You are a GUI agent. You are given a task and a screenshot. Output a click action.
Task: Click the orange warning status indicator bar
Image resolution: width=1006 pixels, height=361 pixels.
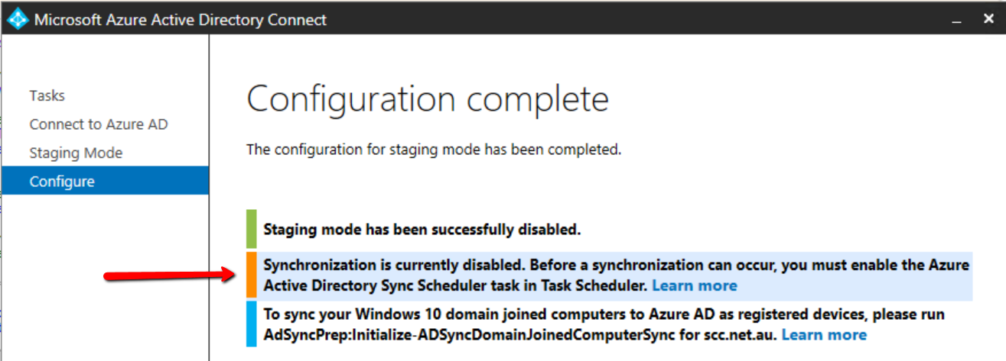click(251, 276)
